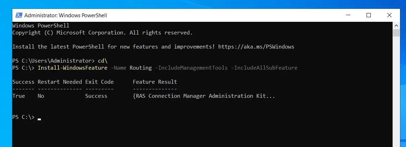Click the Restart Needed column header

click(60, 82)
